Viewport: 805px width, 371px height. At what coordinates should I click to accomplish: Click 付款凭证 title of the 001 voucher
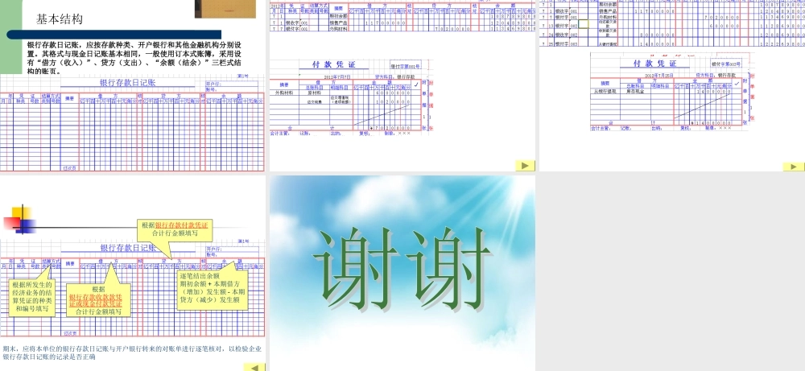point(334,64)
